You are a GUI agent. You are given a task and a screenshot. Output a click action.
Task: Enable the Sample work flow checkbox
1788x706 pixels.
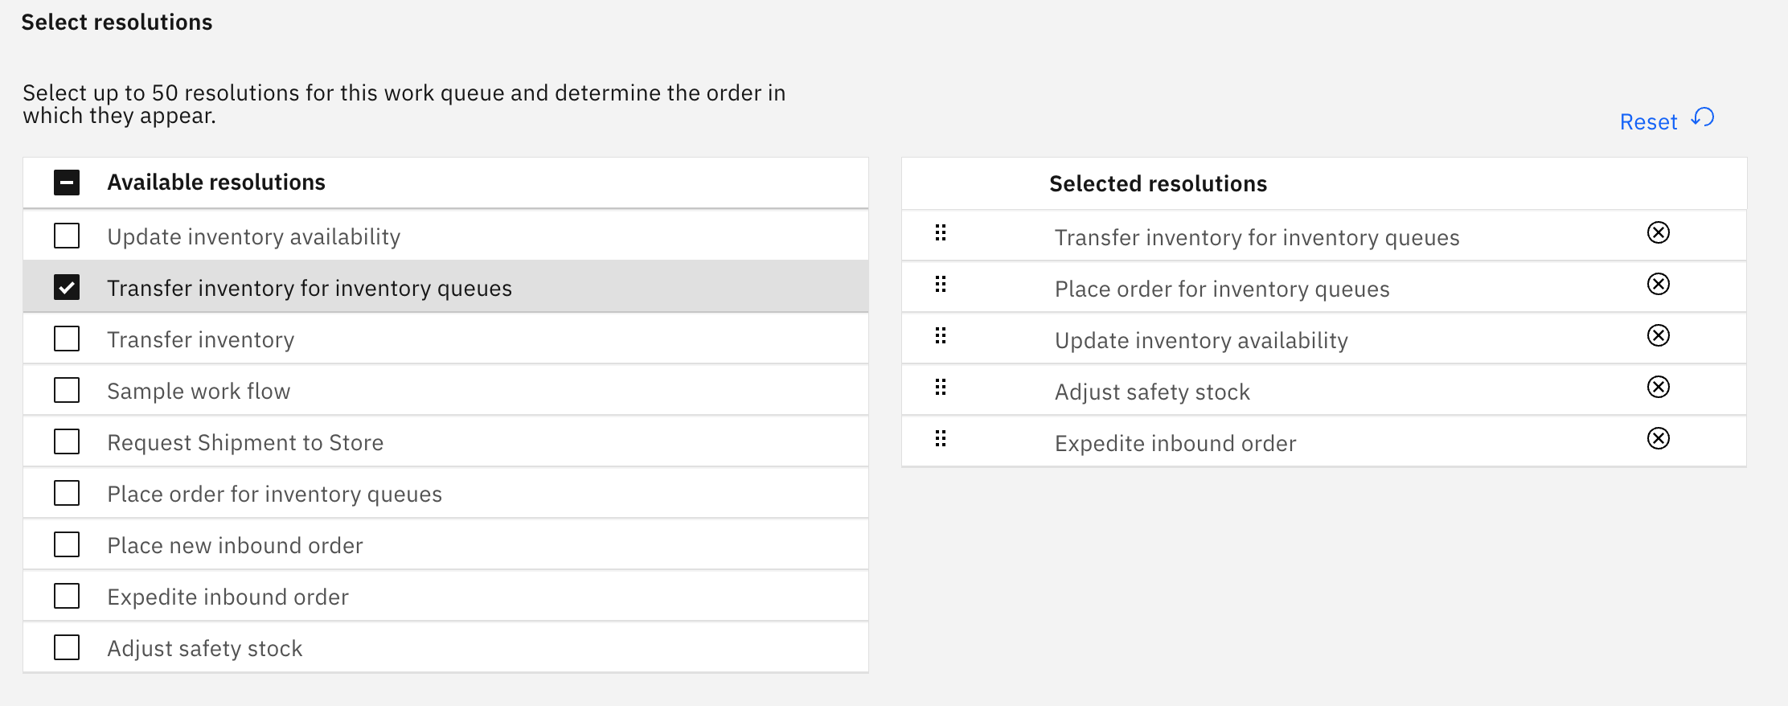click(x=67, y=391)
